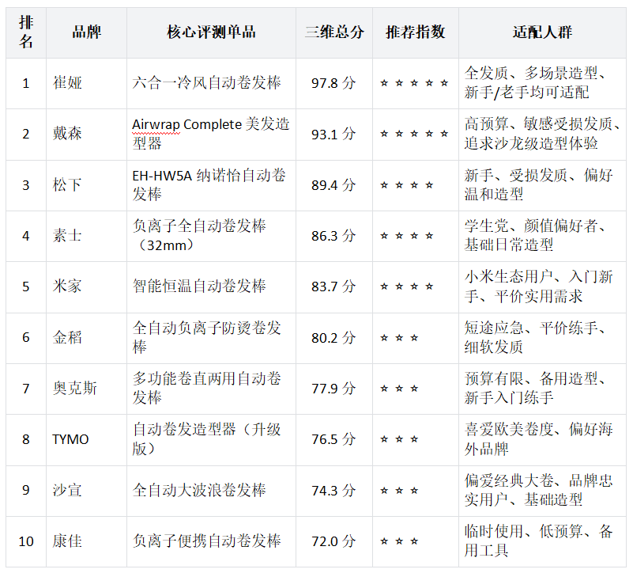Select score 80.2 分
This screenshot has width=633, height=573.
334,338
